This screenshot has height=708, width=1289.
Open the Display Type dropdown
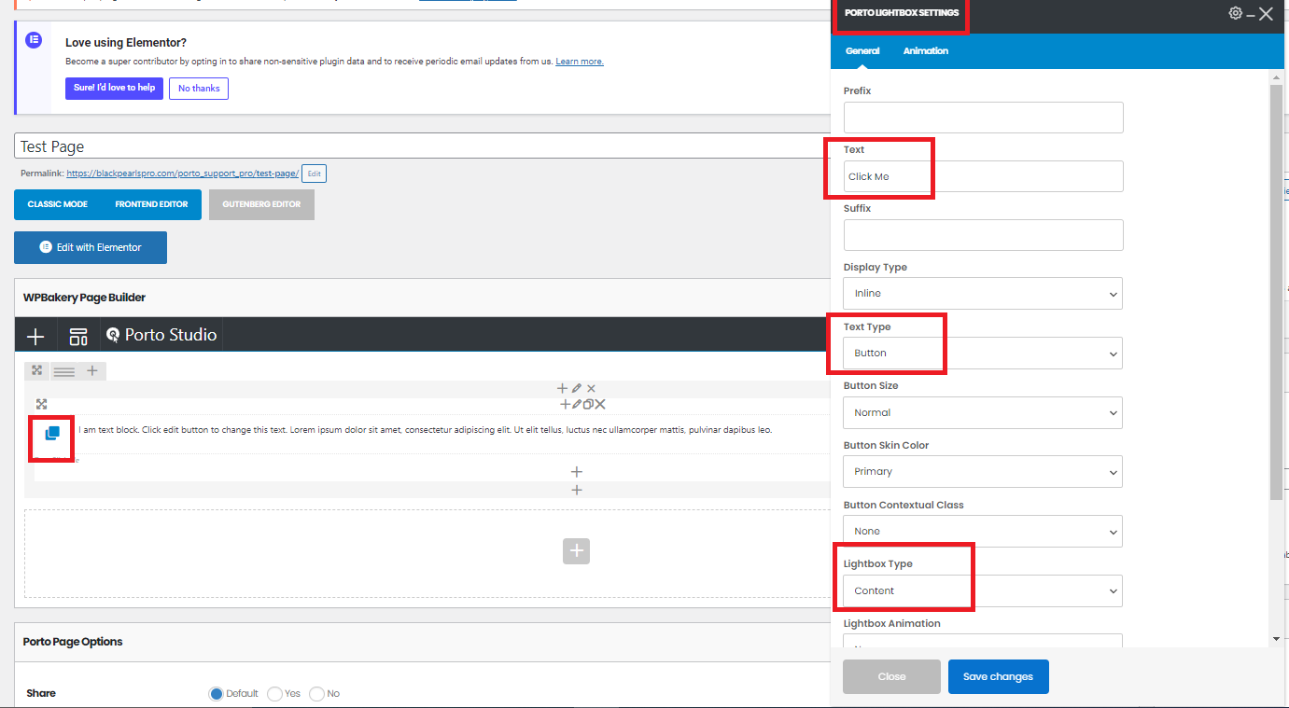tap(983, 293)
